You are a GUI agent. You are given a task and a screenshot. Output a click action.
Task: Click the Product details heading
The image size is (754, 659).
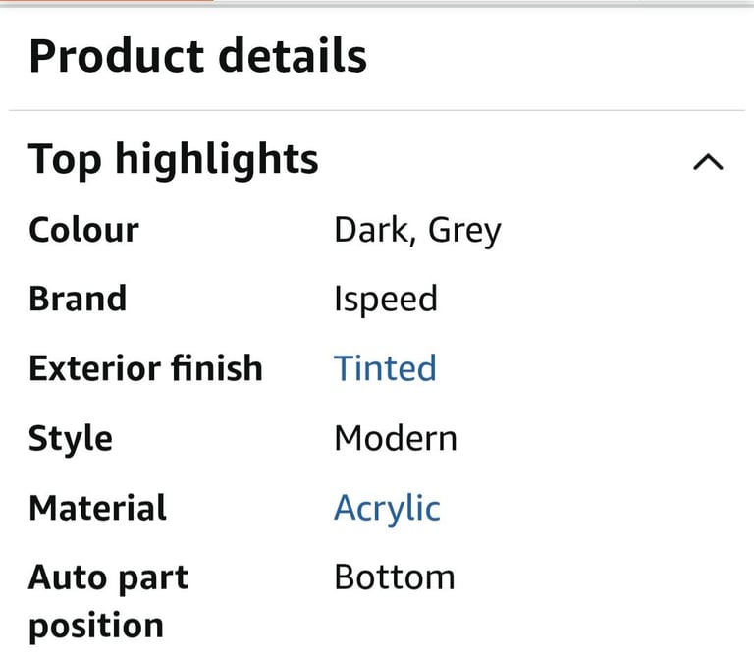click(197, 56)
